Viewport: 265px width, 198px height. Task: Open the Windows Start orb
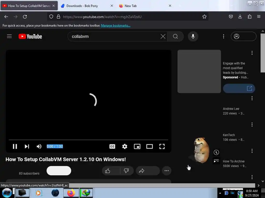7,193
